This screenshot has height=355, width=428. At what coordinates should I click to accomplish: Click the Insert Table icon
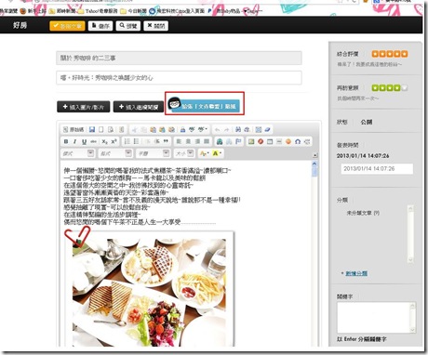click(270, 141)
